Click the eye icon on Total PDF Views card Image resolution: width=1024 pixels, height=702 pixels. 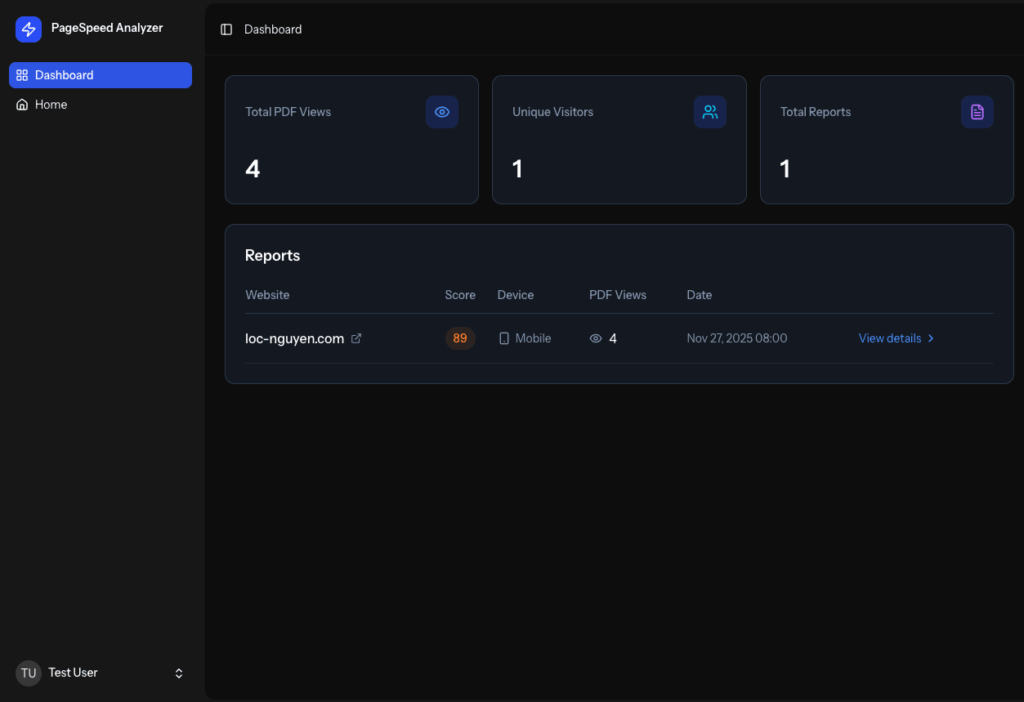442,112
